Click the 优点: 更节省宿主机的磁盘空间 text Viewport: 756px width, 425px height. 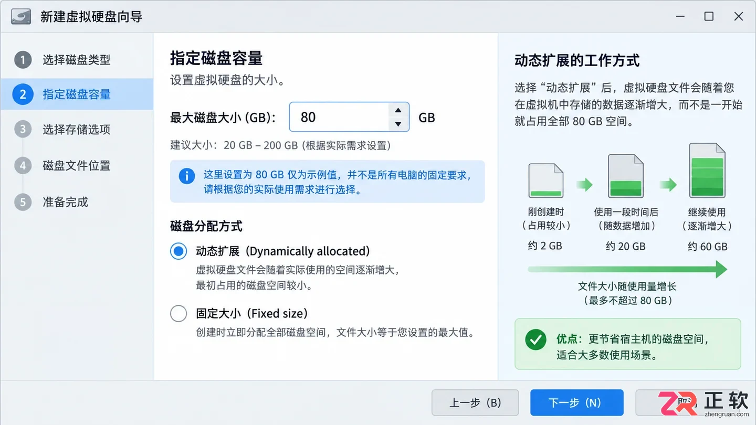tap(633, 347)
